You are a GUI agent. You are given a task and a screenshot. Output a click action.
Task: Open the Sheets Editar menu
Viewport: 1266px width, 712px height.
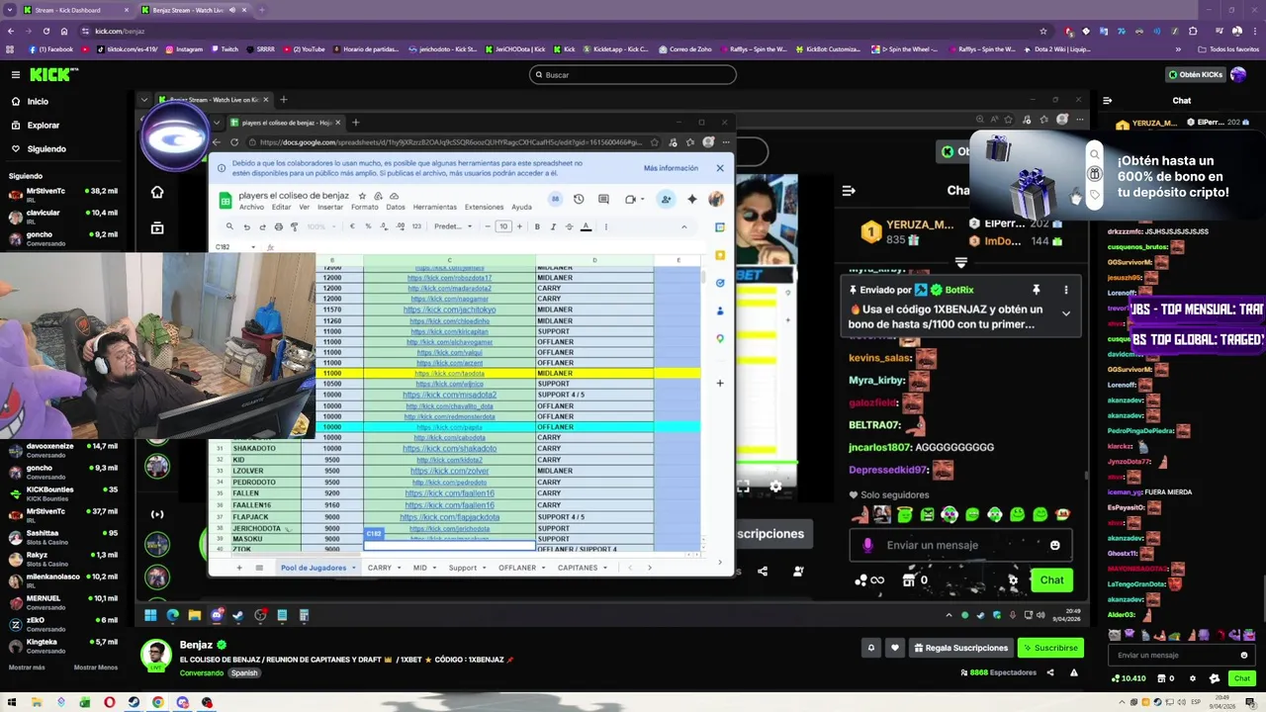pos(281,208)
